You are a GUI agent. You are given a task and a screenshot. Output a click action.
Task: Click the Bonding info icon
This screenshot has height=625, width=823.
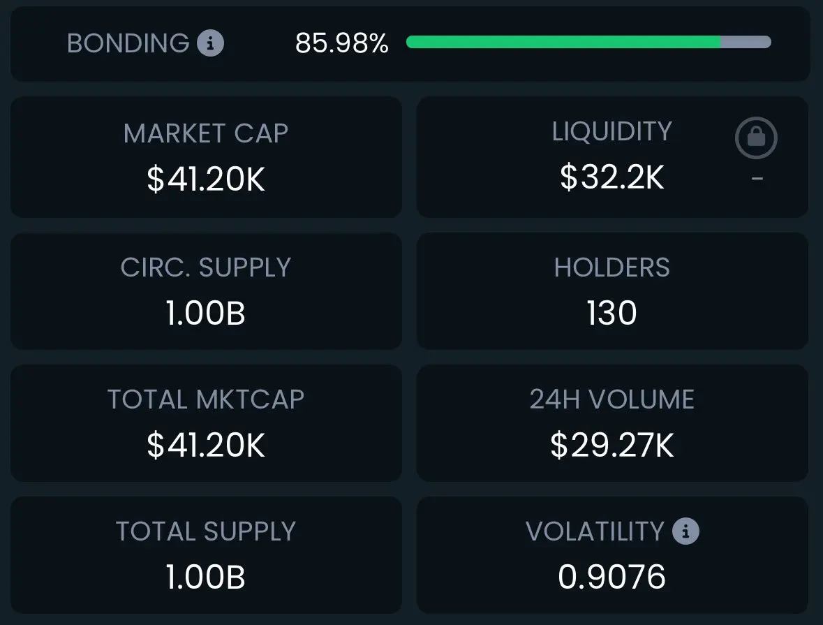(x=211, y=43)
